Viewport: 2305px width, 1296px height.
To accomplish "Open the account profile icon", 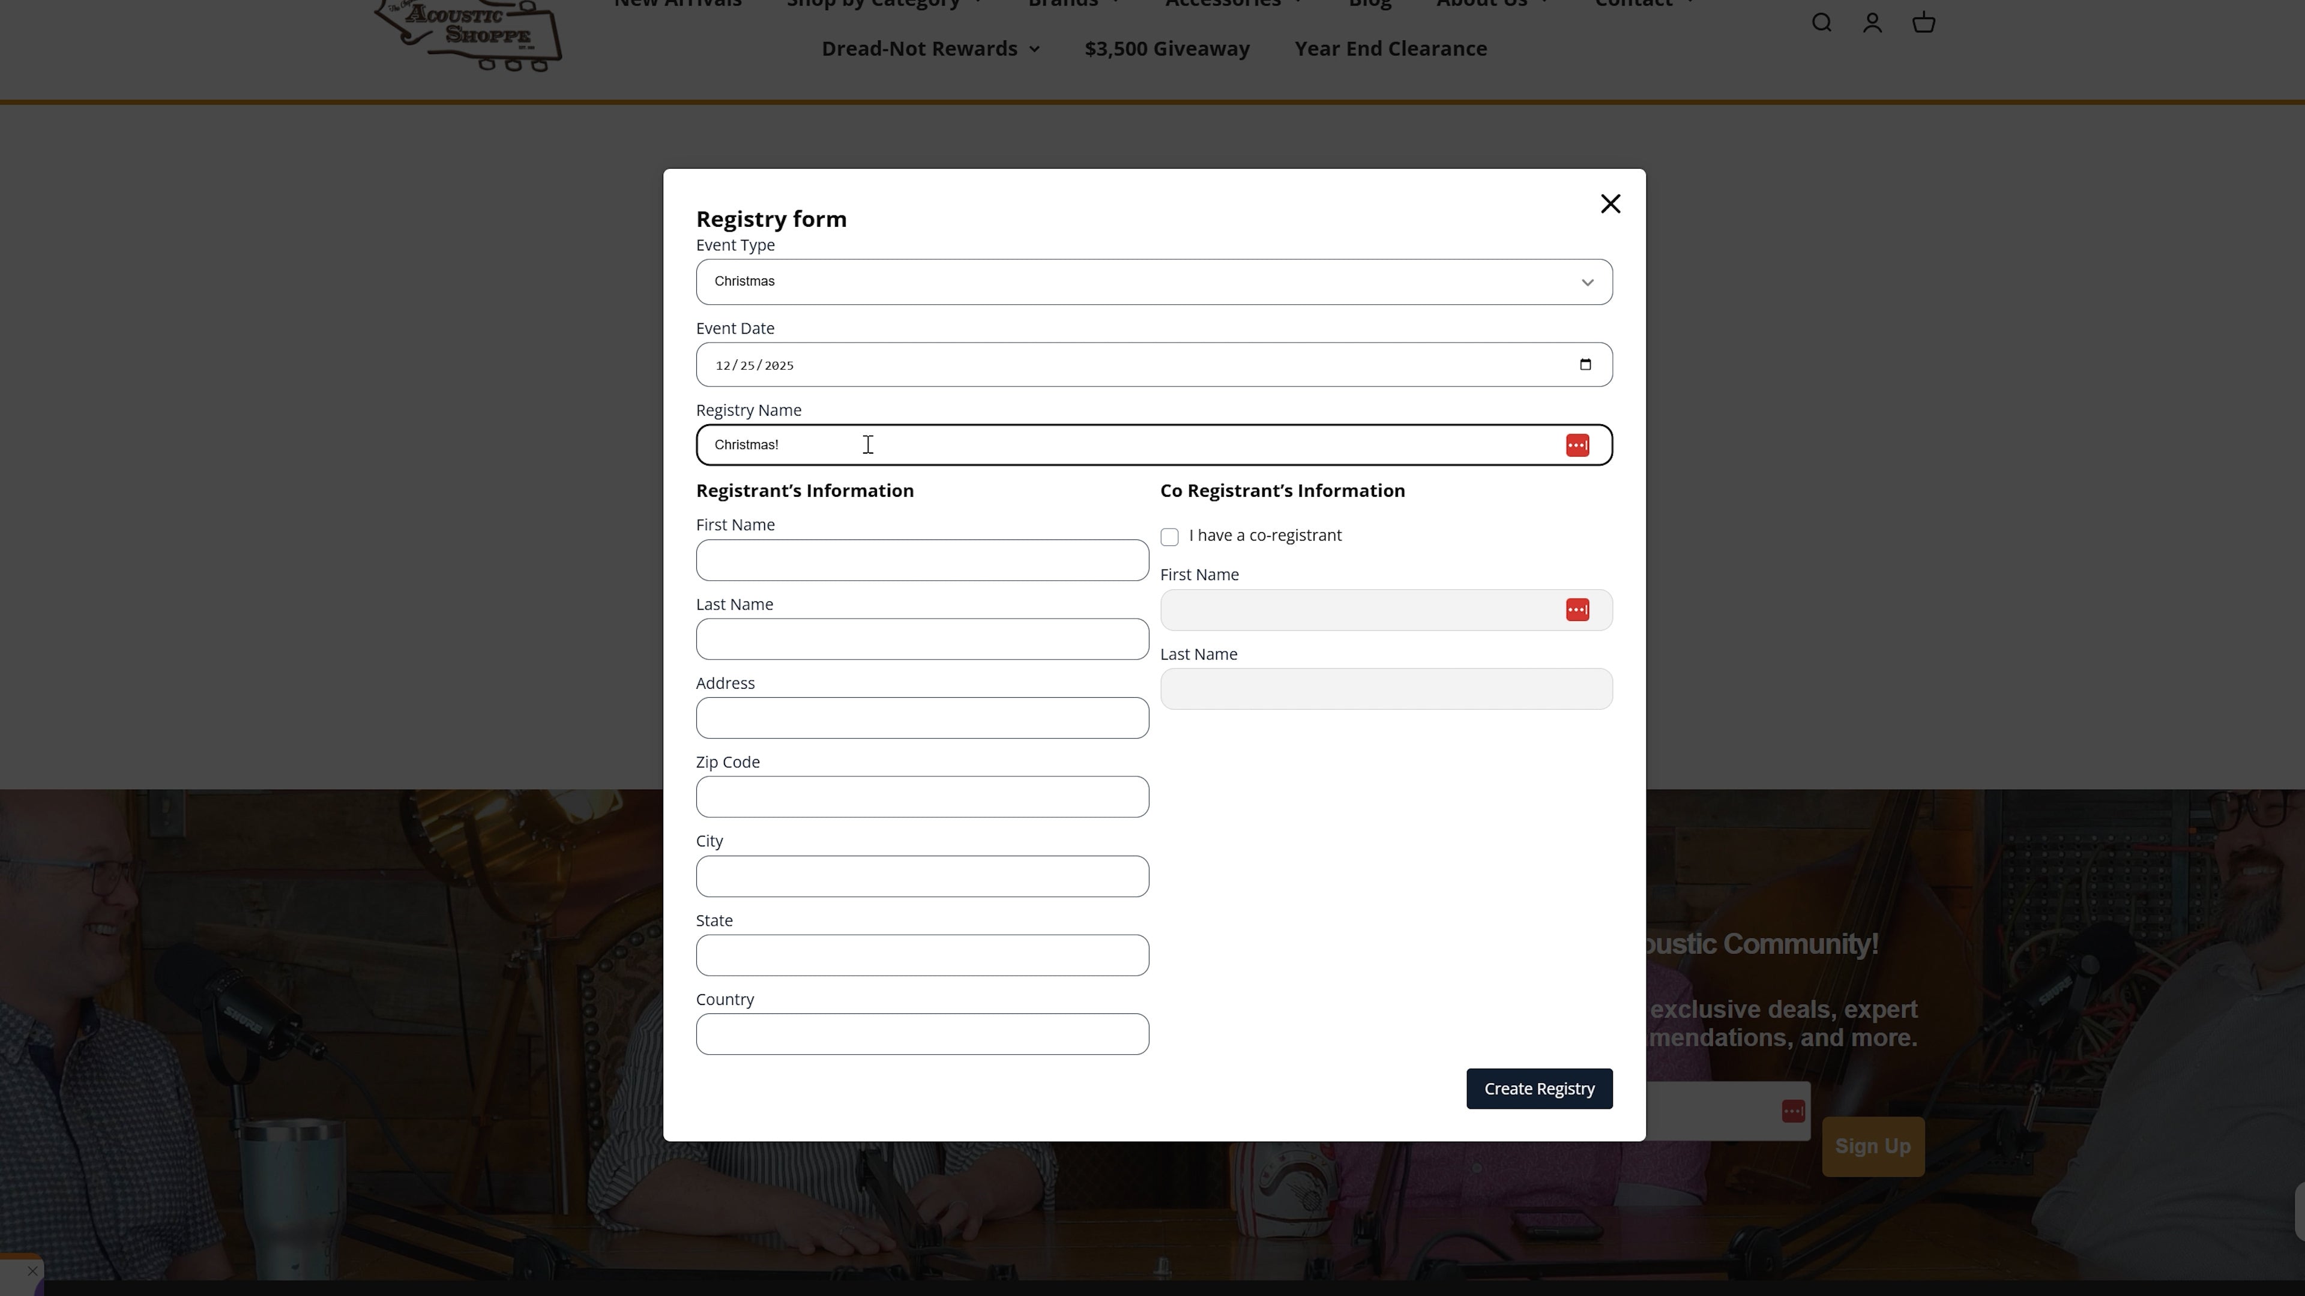I will point(1872,22).
